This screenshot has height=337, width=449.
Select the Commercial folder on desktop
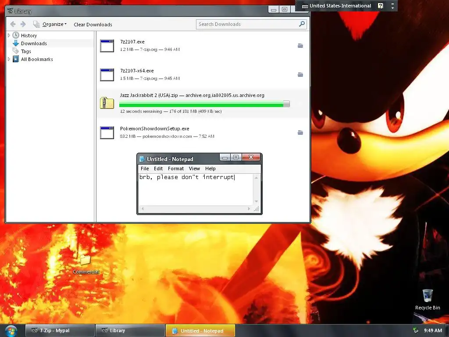coord(86,264)
